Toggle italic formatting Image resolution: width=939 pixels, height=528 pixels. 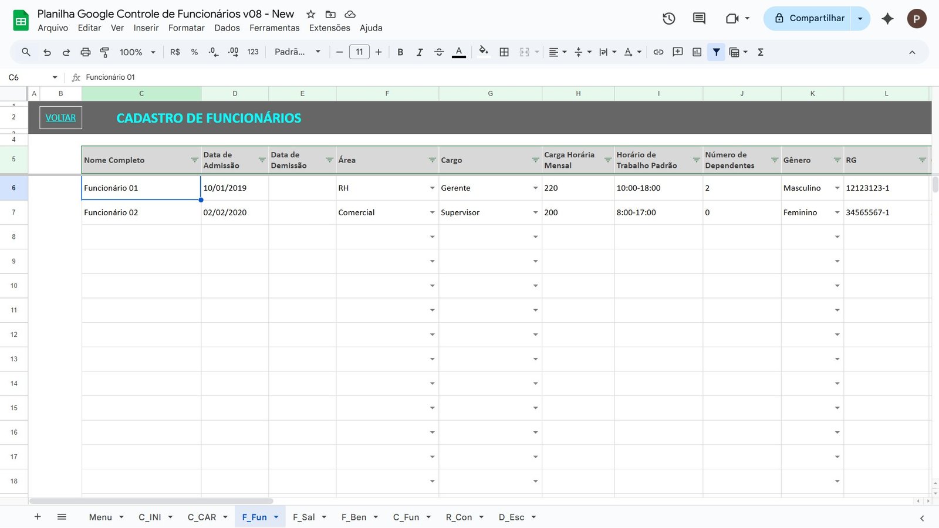click(420, 52)
